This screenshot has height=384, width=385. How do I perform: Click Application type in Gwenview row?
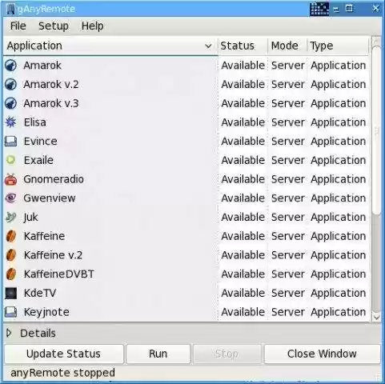(338, 198)
